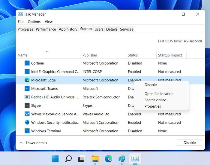The width and height of the screenshot is (210, 165).
Task: Click the Task Manager taskbar icon
Action: coord(135,159)
